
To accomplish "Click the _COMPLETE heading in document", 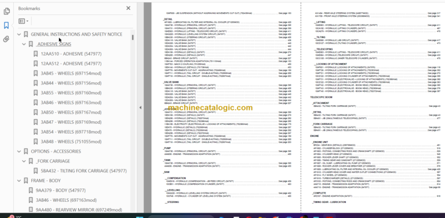I will click(319, 193).
